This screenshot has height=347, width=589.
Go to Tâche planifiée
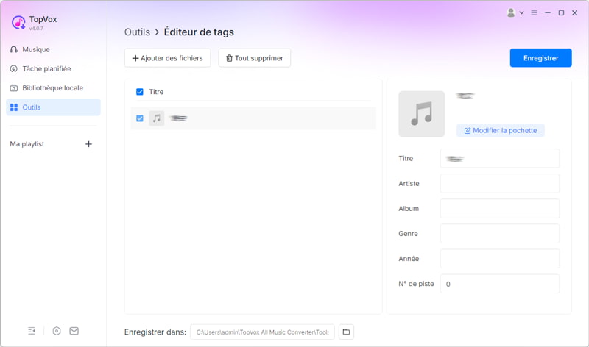point(46,68)
